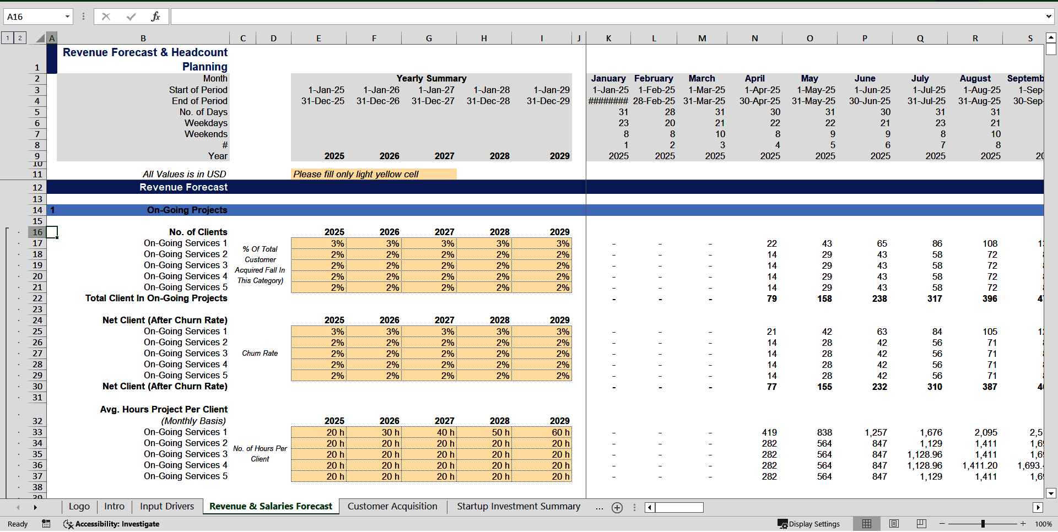Click vertical scrollbar down arrow

pyautogui.click(x=1051, y=493)
